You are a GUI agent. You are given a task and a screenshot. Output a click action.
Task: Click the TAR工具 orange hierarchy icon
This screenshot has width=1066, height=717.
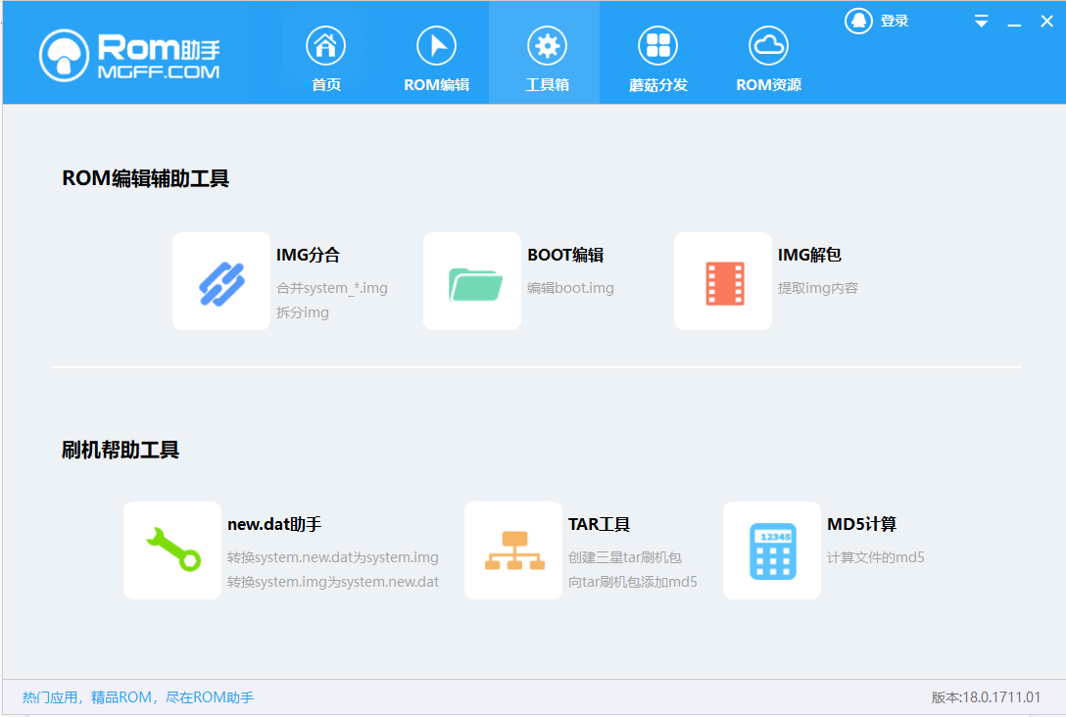513,550
